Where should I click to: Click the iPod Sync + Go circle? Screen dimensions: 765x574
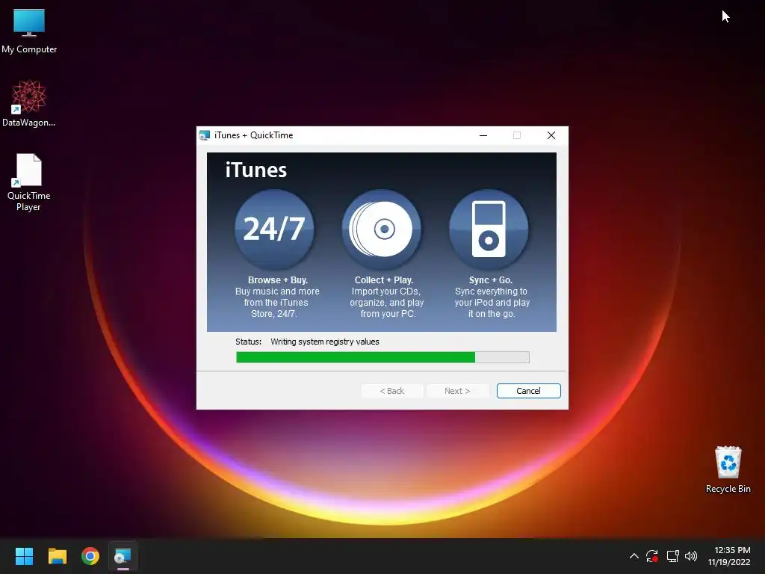489,229
